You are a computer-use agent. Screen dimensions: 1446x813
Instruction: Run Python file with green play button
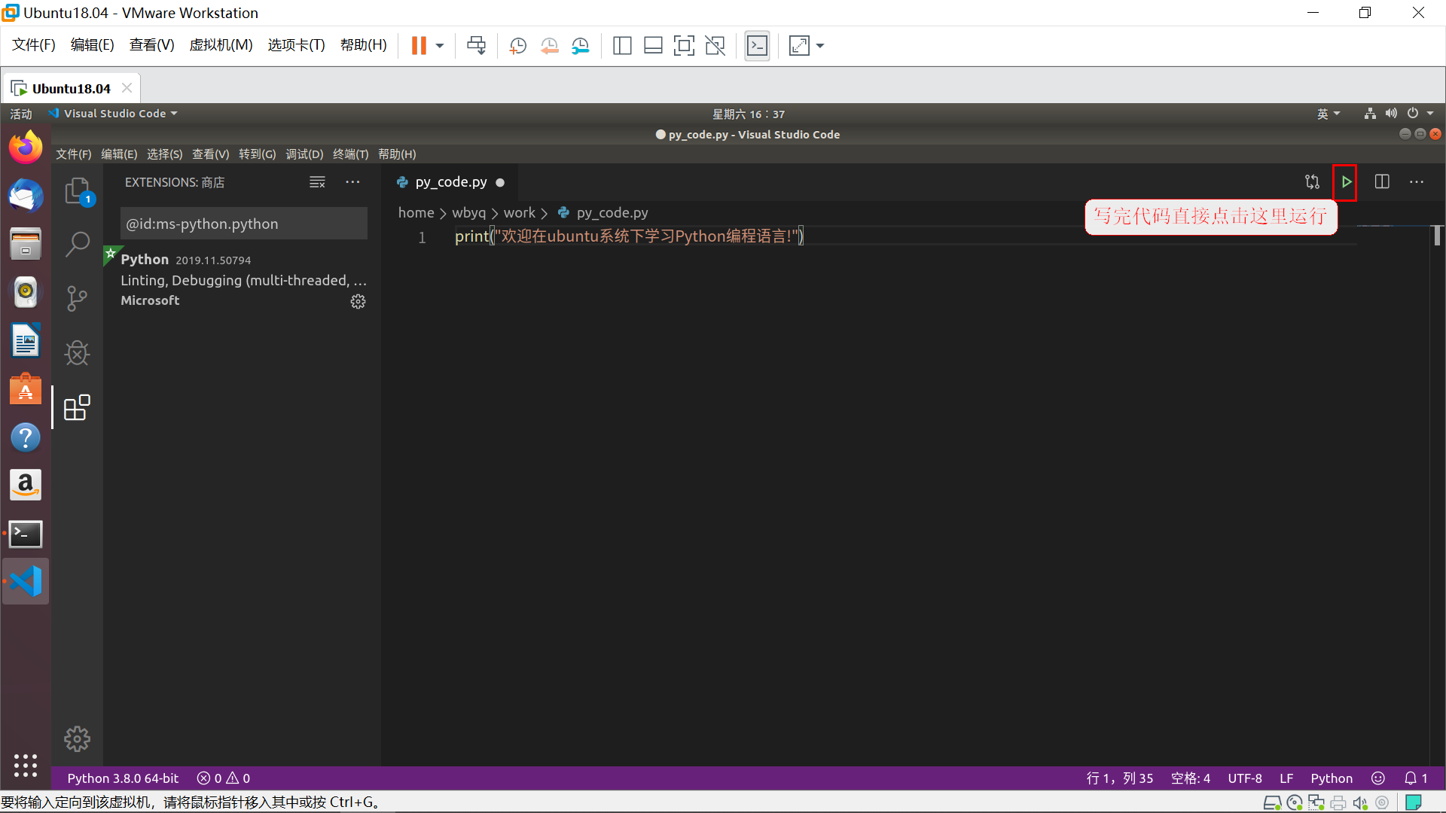pos(1346,182)
